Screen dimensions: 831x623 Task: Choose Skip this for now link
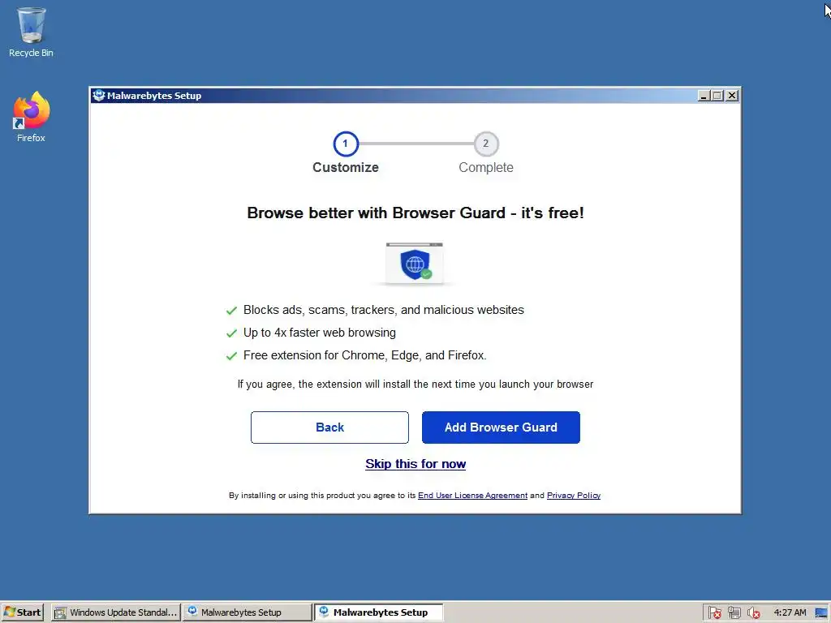pyautogui.click(x=415, y=463)
